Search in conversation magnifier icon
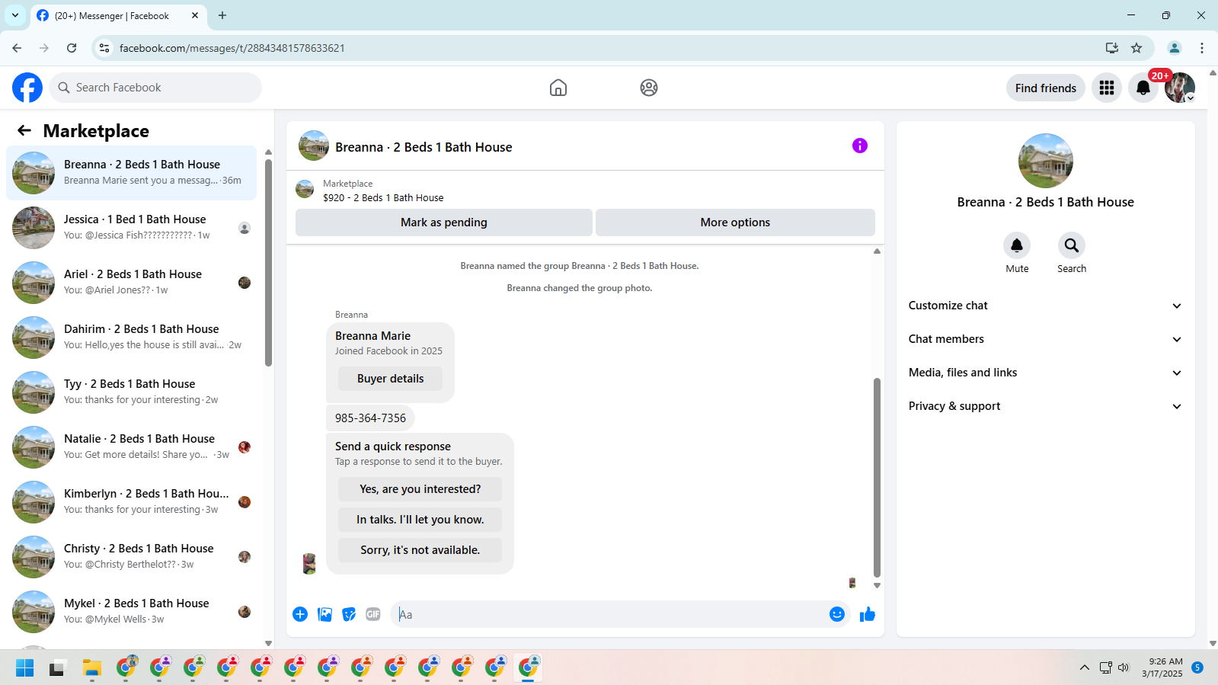The width and height of the screenshot is (1218, 685). 1072,245
